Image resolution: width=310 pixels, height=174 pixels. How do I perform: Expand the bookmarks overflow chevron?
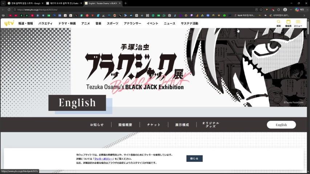pos(304,15)
